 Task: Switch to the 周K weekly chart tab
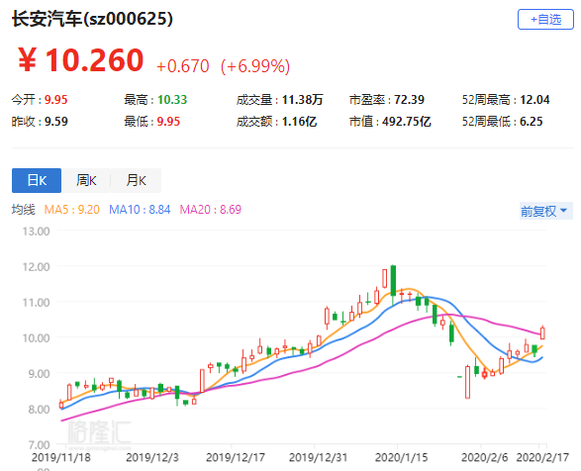(x=86, y=180)
